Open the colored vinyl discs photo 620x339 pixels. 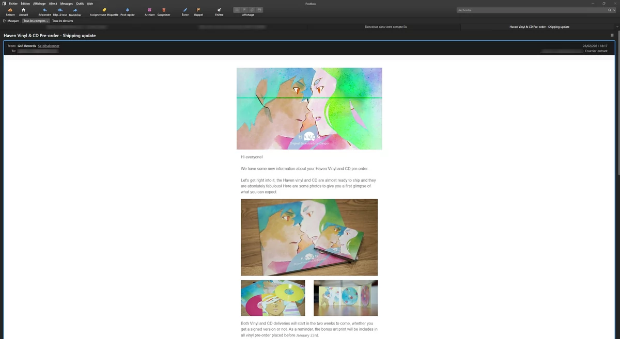[x=273, y=298]
